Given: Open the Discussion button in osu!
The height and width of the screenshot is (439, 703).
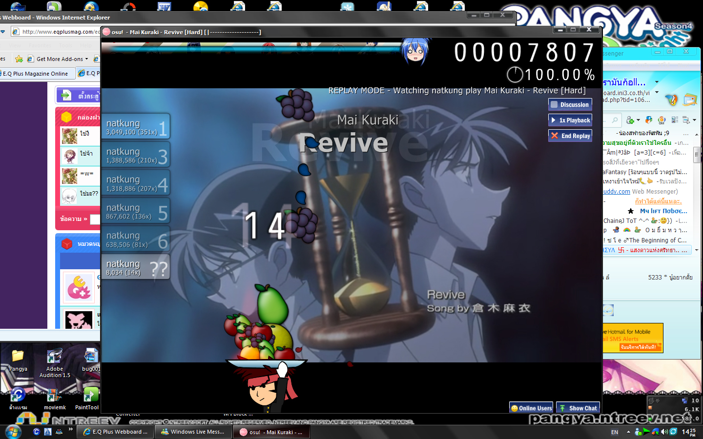Looking at the screenshot, I should [570, 104].
